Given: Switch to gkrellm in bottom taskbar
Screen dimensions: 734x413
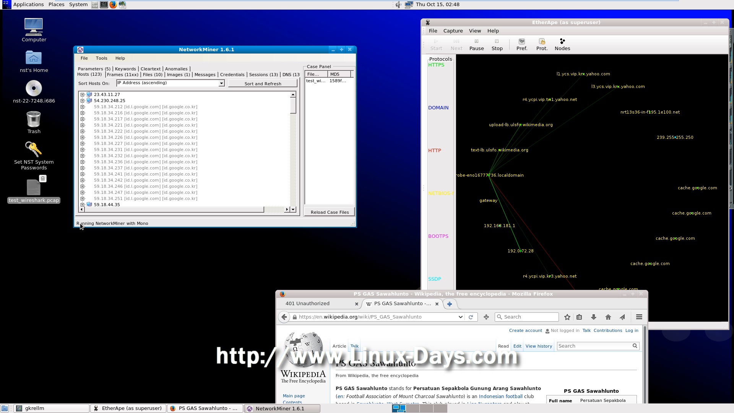Looking at the screenshot, I should tap(52, 408).
